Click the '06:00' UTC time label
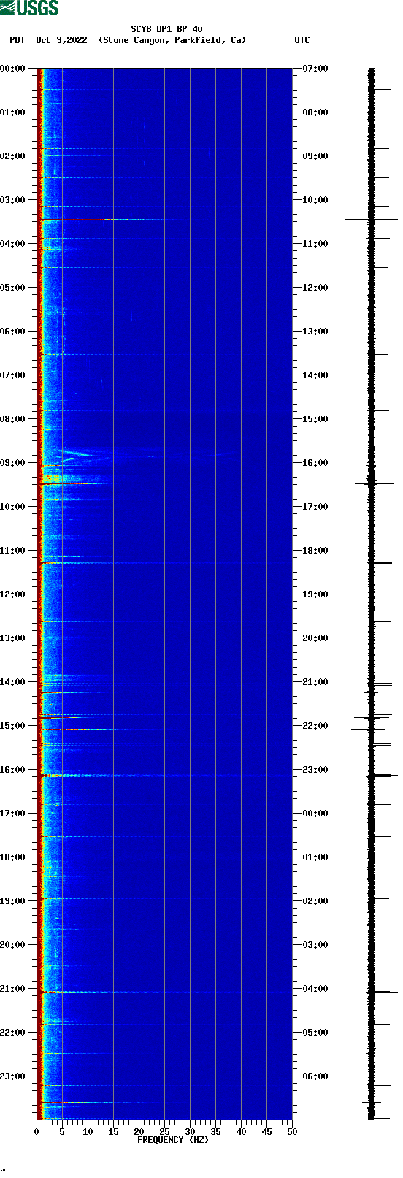The height and width of the screenshot is (1178, 403). [315, 1076]
